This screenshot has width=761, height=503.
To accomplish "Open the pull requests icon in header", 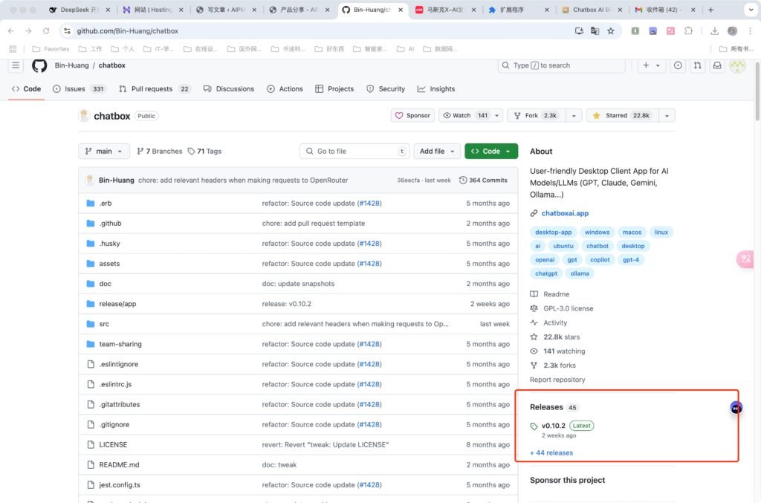I will (697, 65).
